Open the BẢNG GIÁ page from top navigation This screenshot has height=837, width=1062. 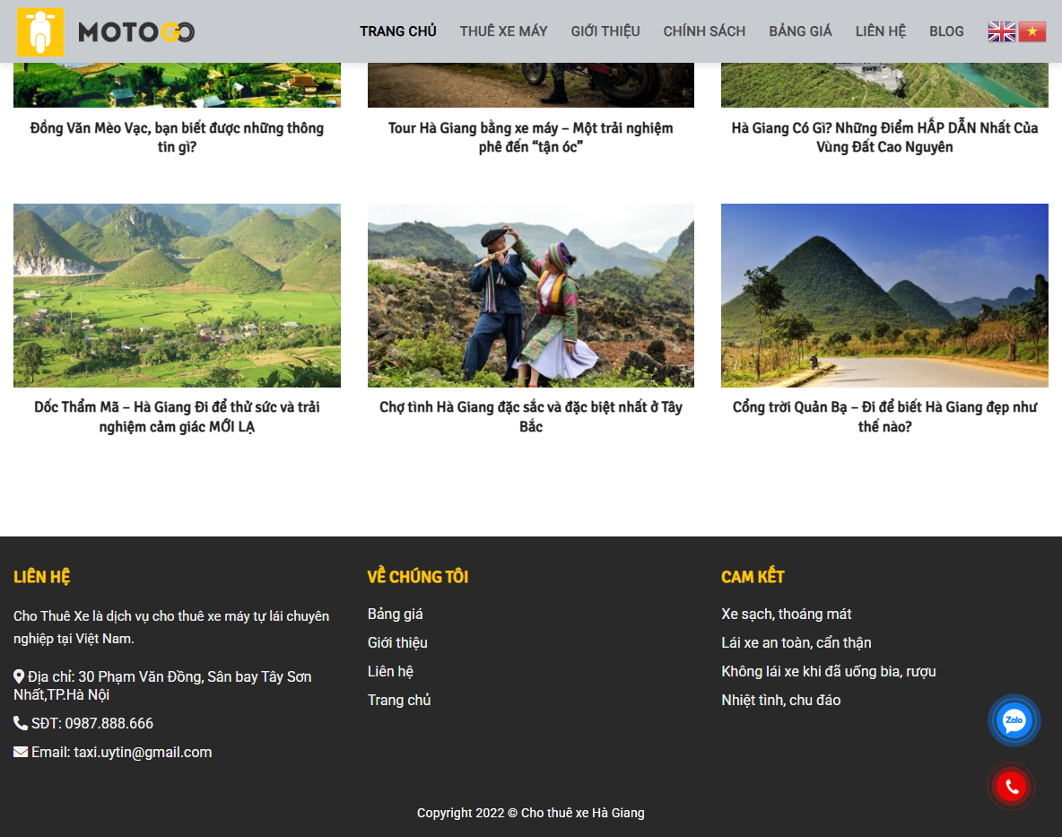click(x=799, y=31)
